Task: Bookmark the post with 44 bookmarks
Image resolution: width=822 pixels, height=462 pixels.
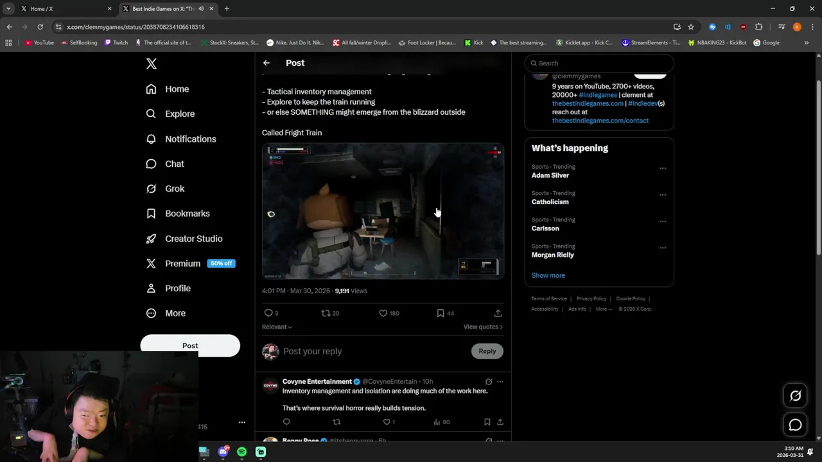Action: tap(445, 313)
